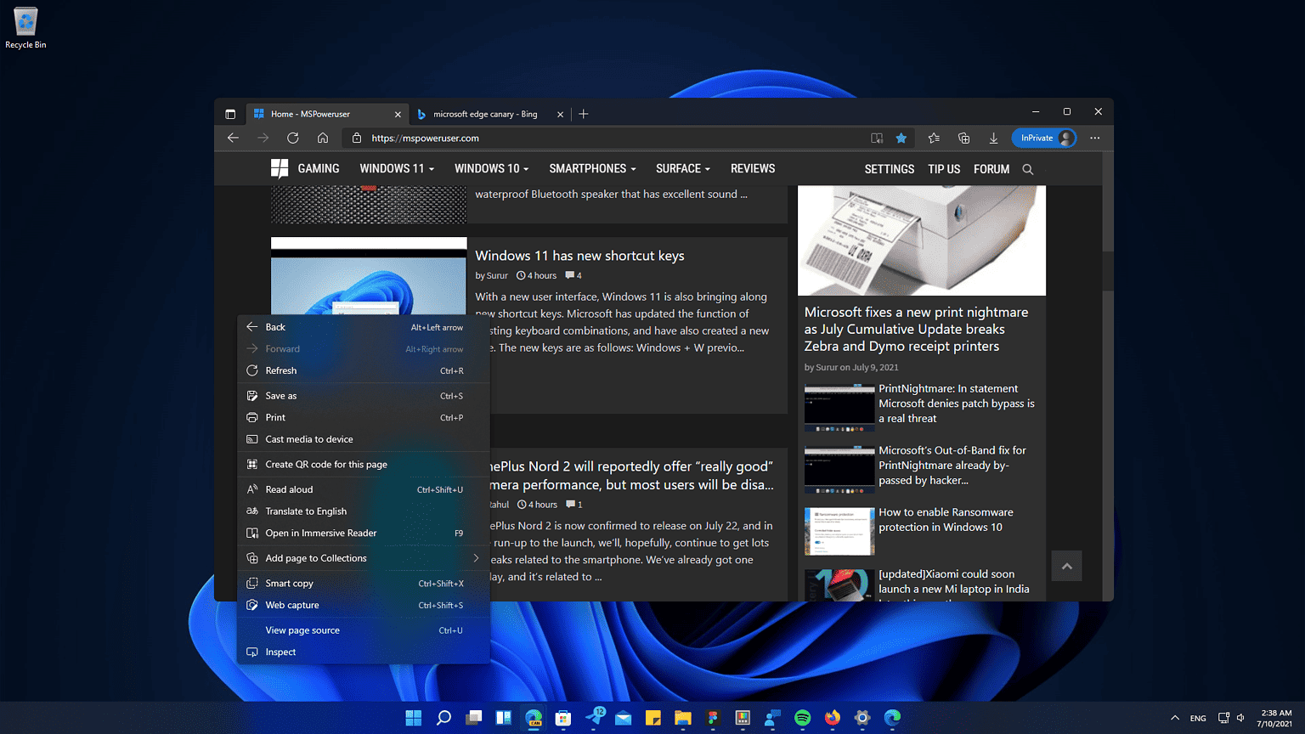
Task: Close the microsoft edge canary - Bing tab
Action: click(x=560, y=114)
